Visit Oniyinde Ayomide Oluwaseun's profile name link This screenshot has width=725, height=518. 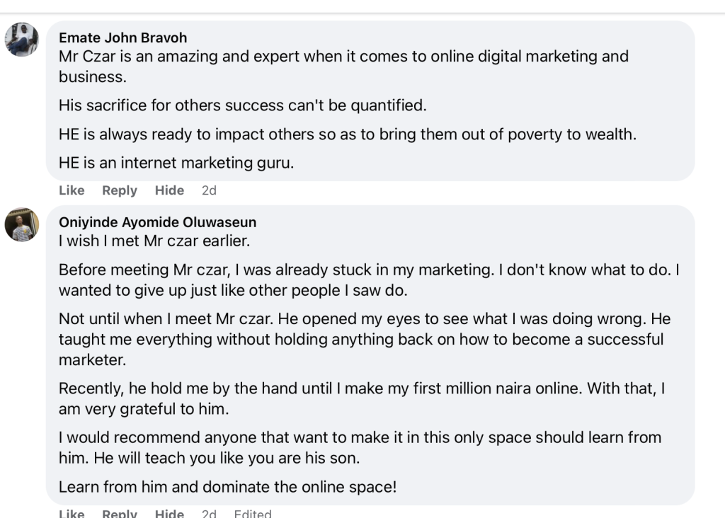click(157, 222)
